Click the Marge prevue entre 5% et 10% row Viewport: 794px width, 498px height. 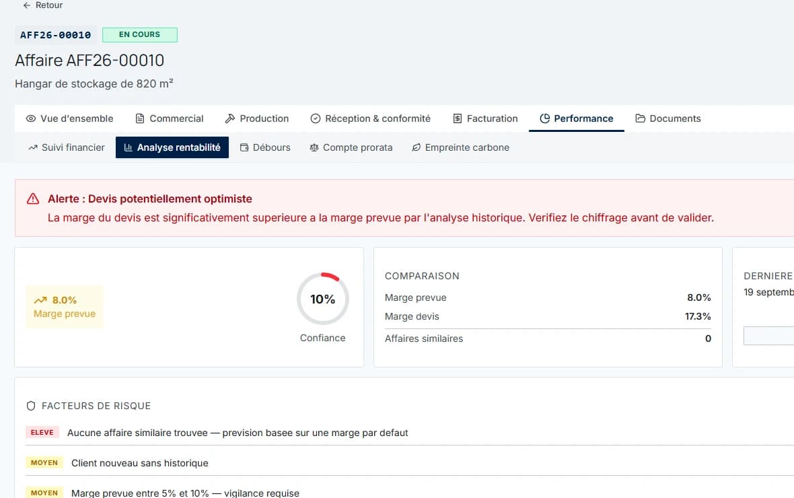[410, 493]
